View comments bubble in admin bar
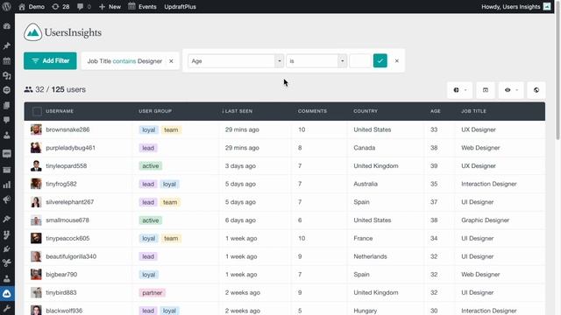The width and height of the screenshot is (561, 315). [84, 6]
